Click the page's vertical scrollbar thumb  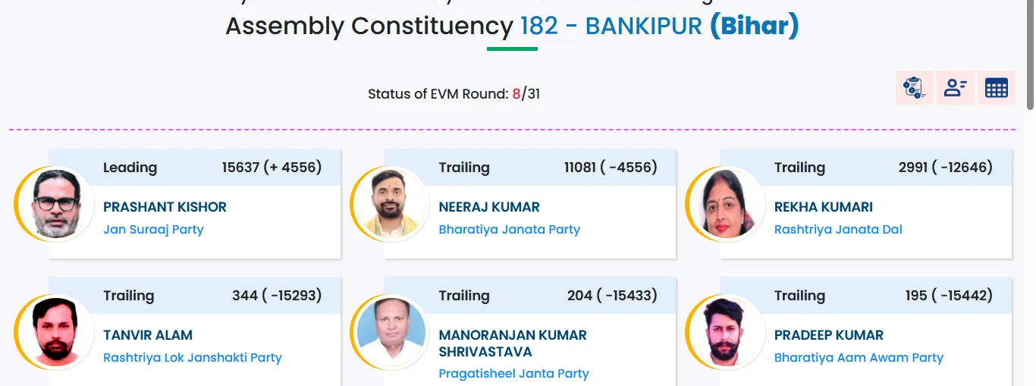click(x=1030, y=53)
